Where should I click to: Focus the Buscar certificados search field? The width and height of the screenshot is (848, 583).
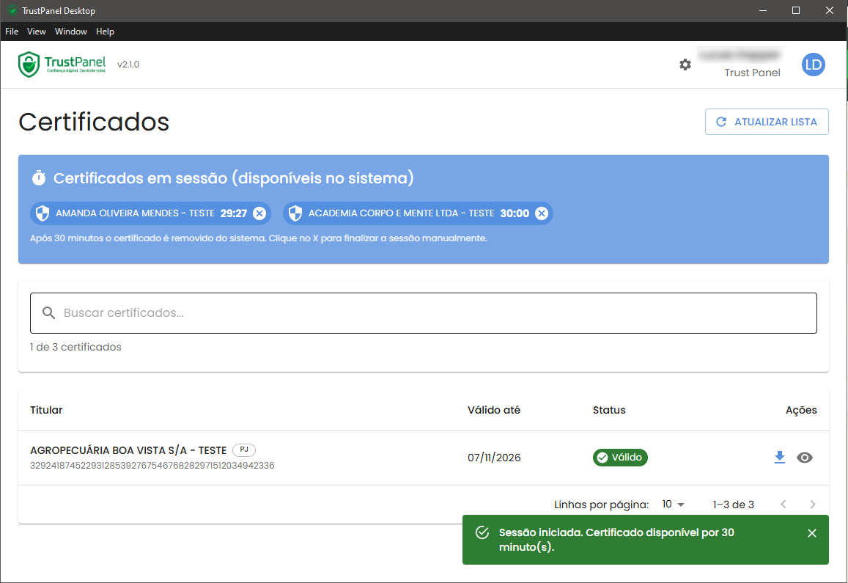tap(424, 313)
